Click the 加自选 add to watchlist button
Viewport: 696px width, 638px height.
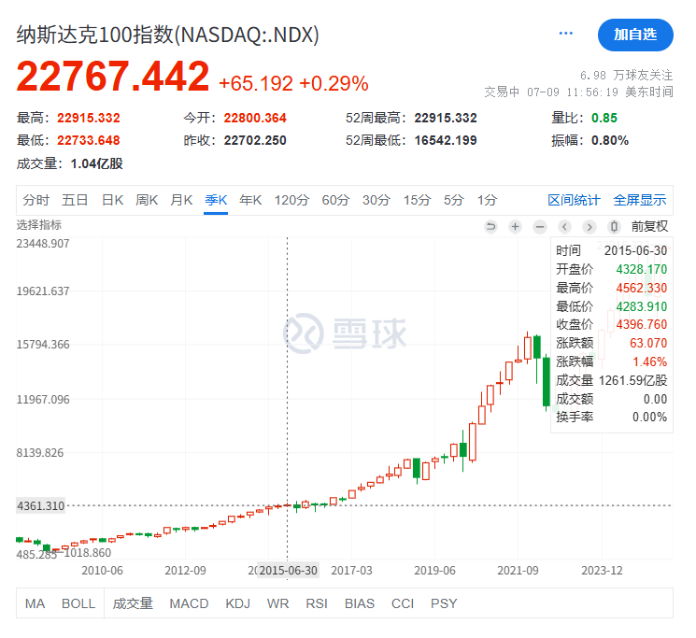pyautogui.click(x=635, y=35)
